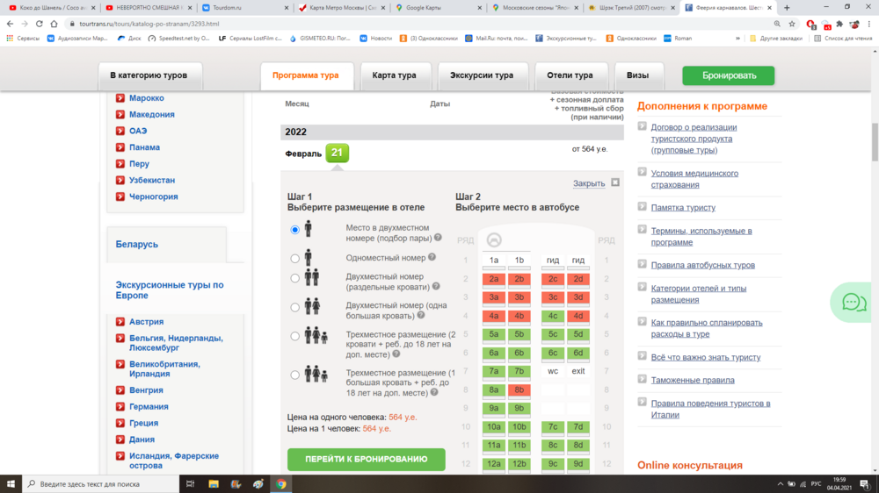Click the help icon after подбор пары

coord(438,238)
